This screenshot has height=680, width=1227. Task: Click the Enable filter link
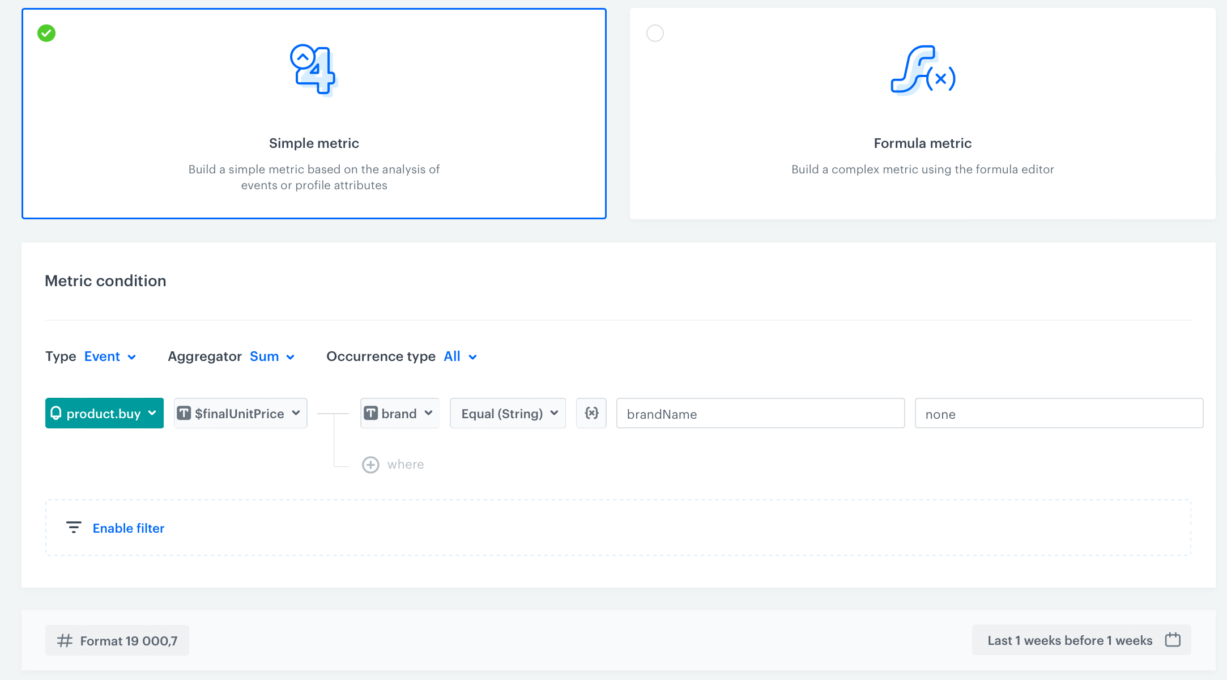click(x=129, y=528)
